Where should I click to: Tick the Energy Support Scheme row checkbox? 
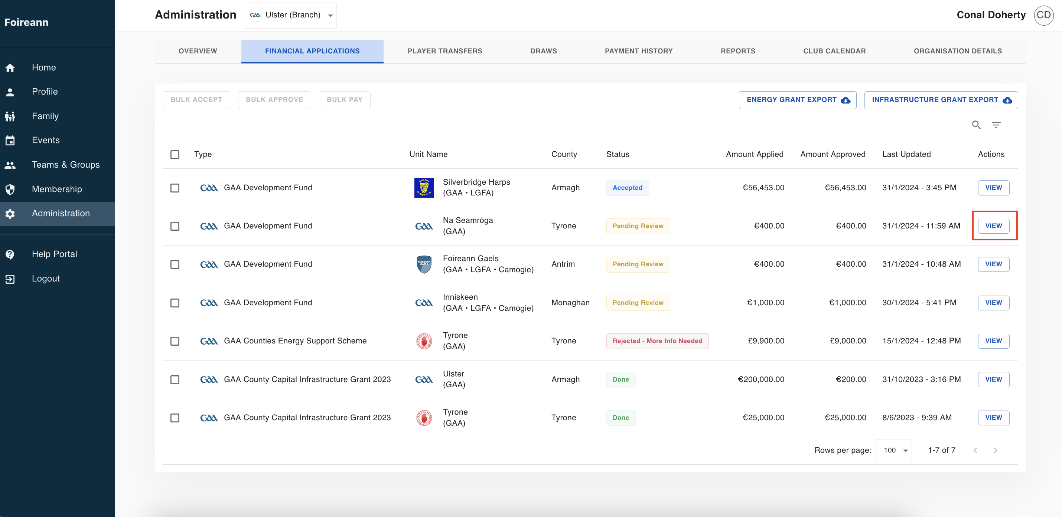pyautogui.click(x=175, y=341)
